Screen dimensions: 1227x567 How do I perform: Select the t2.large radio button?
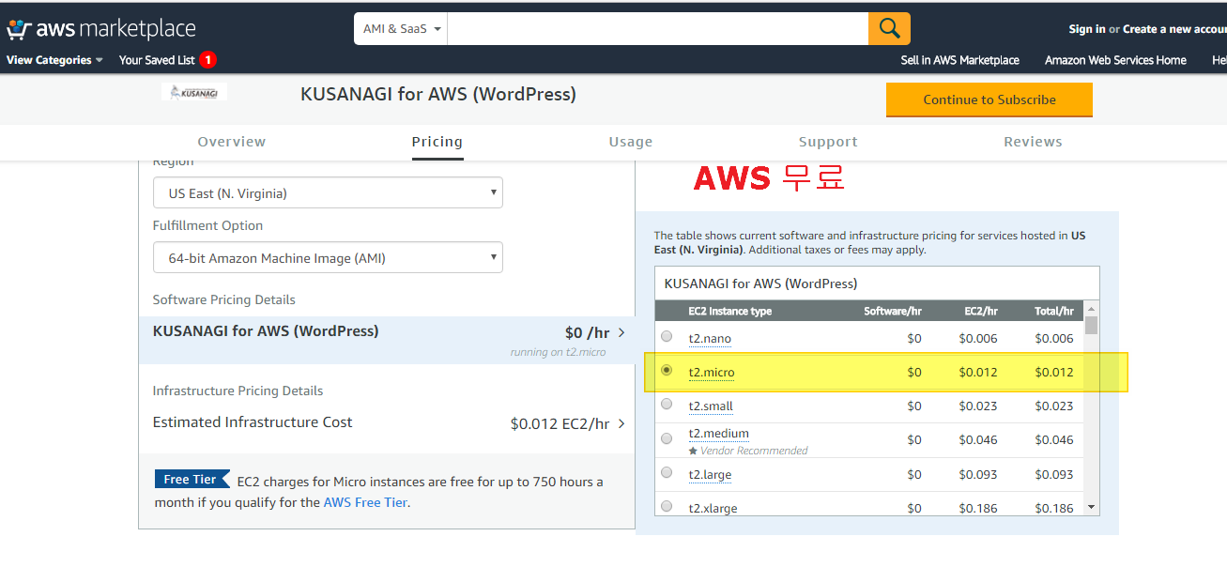(667, 472)
